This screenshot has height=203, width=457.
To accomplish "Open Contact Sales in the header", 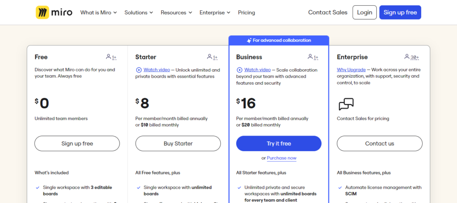I will coord(328,12).
